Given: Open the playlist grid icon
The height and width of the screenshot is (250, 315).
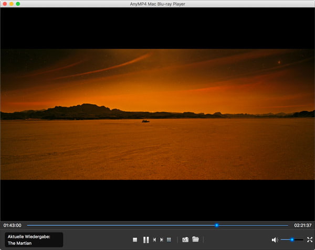Looking at the screenshot, I should point(169,240).
